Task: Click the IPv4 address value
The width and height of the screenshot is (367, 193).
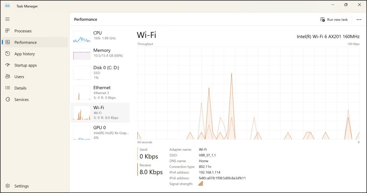Action: (209, 172)
